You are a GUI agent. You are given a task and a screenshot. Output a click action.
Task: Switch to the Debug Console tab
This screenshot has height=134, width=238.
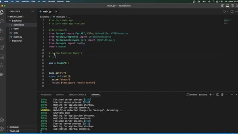(77, 95)
